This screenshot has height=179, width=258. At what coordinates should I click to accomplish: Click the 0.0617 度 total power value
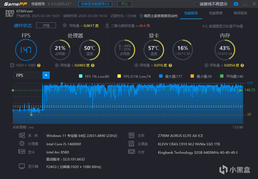[91, 26]
